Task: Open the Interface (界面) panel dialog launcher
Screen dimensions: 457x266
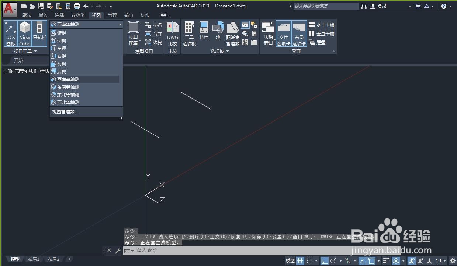Action: [334, 52]
